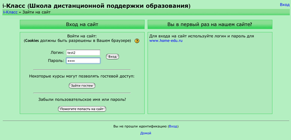
Task: Click the page title 'i-Класс (Школа дистанционной поддержки образования)'
Action: click(96, 6)
